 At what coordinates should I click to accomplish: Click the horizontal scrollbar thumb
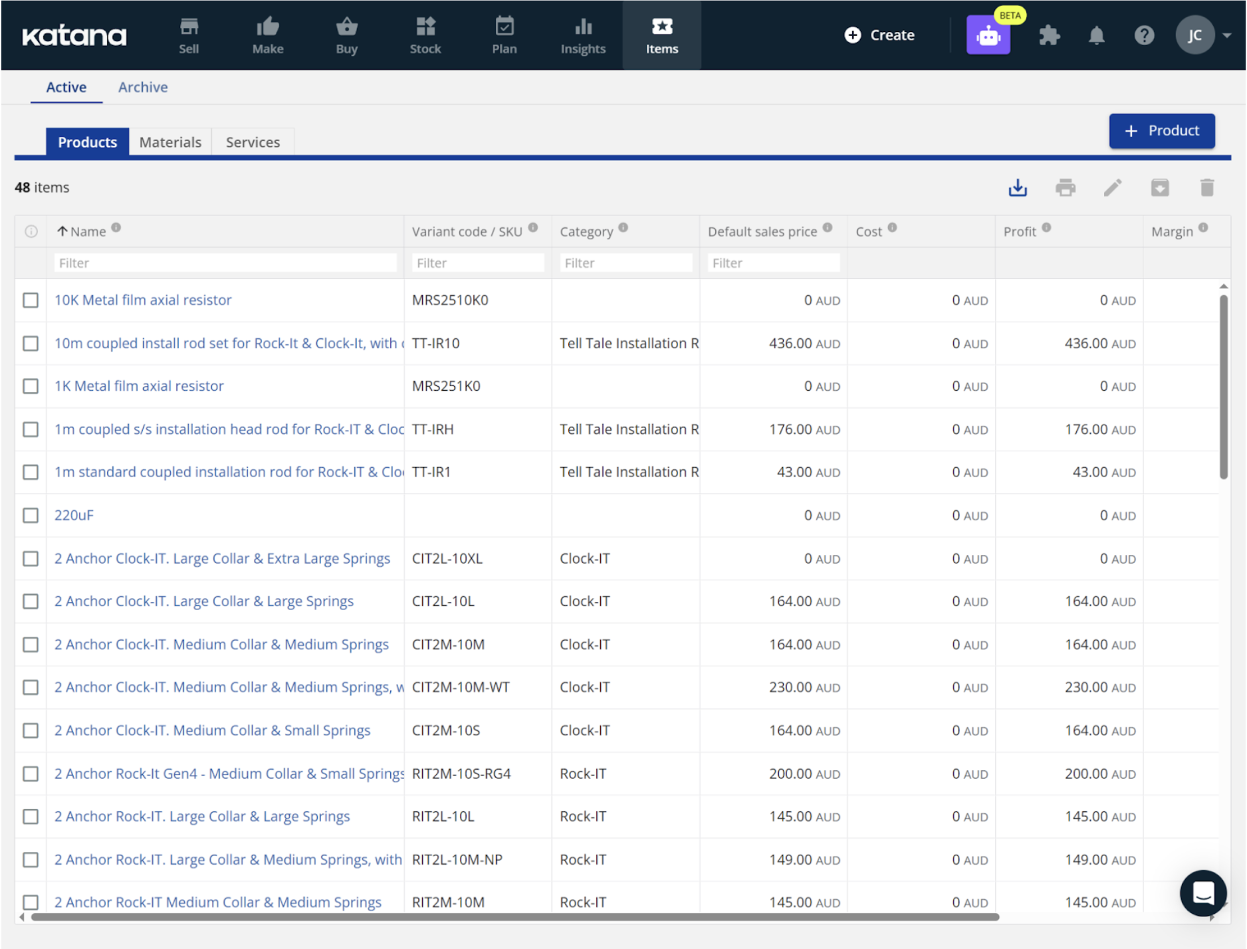[x=515, y=917]
